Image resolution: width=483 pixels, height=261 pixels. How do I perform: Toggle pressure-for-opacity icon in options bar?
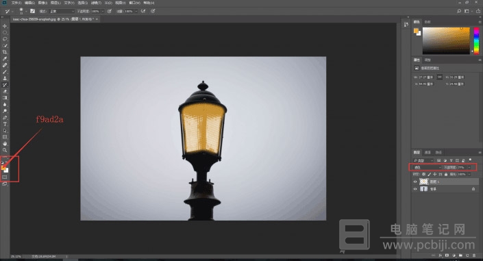110,11
